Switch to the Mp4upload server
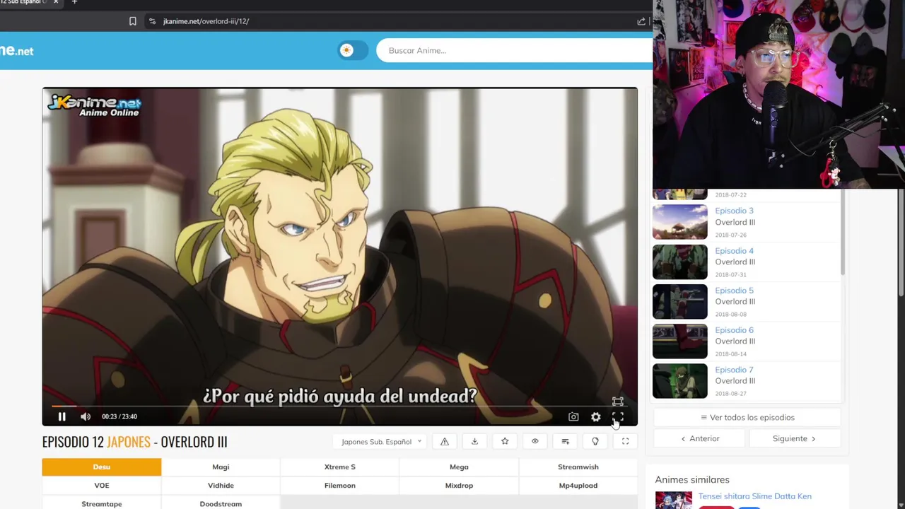The height and width of the screenshot is (509, 905). (578, 485)
